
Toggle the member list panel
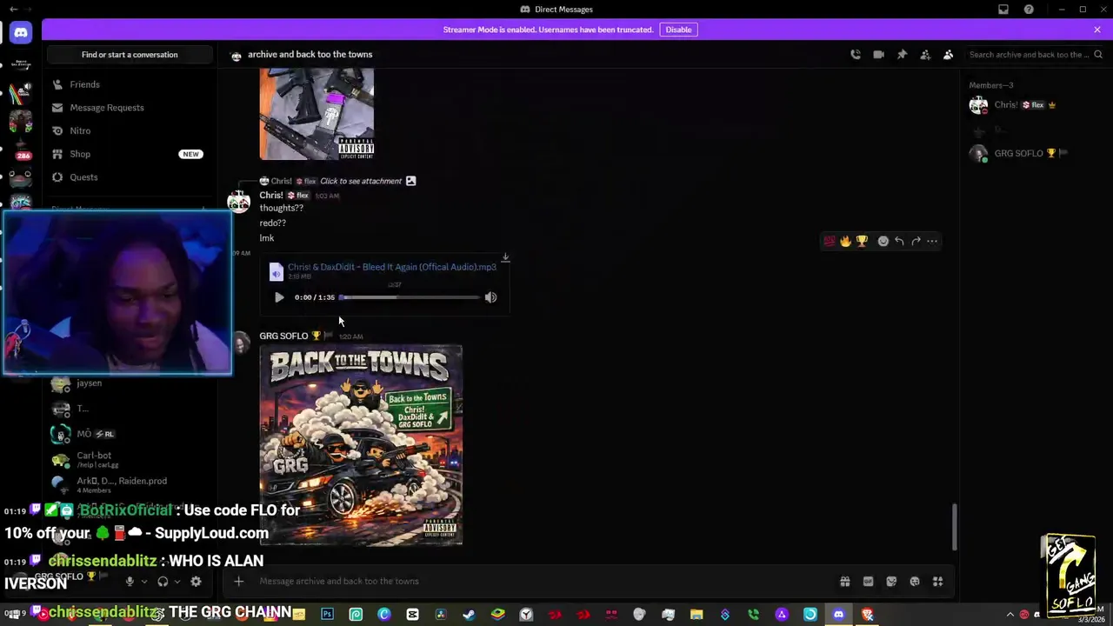(x=949, y=55)
